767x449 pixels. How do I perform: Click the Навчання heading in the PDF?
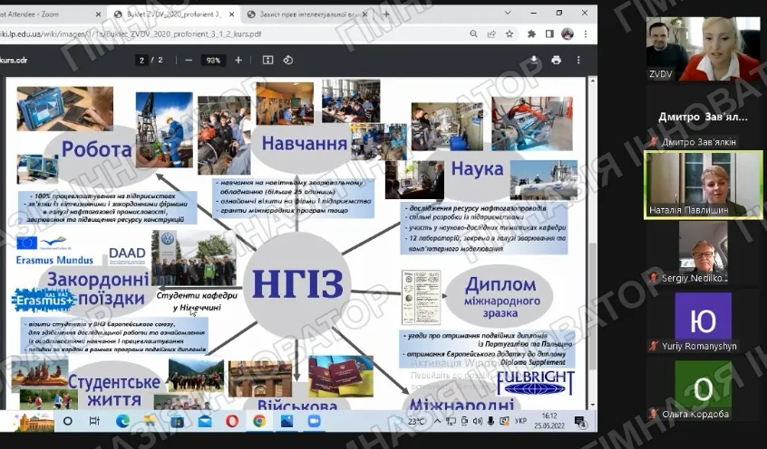305,143
